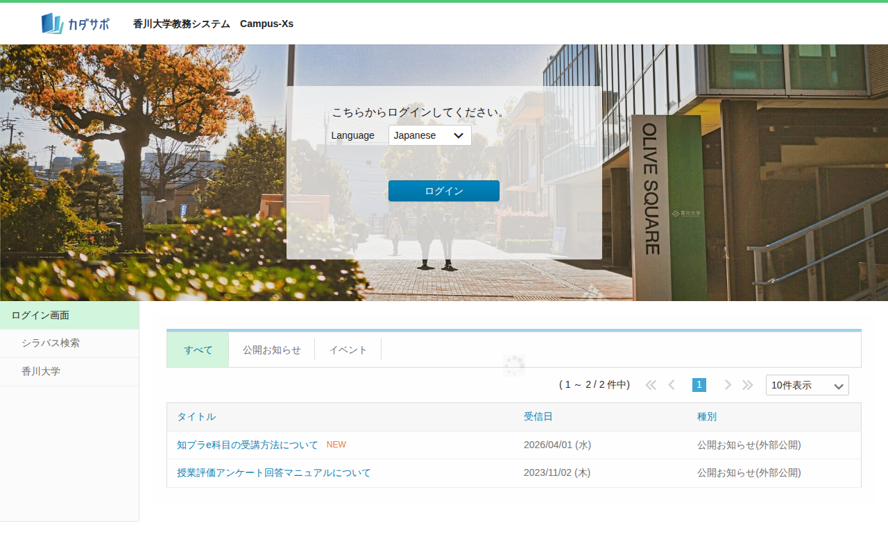Viewport: 888px width, 555px height.
Task: Sort by 種別 column header
Action: (706, 416)
